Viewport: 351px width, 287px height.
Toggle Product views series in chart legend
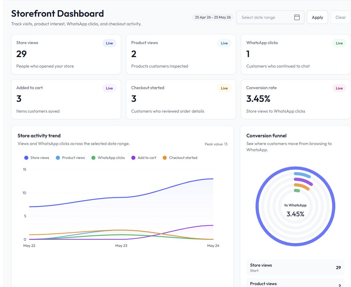tap(70, 158)
